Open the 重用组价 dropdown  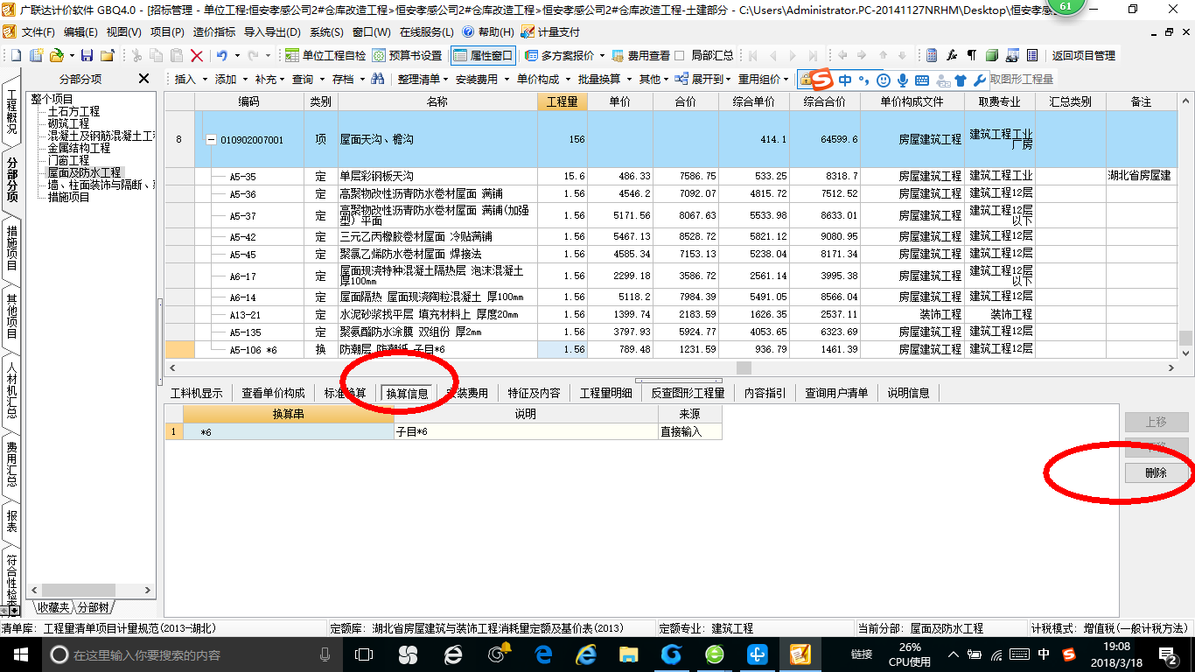coord(764,79)
